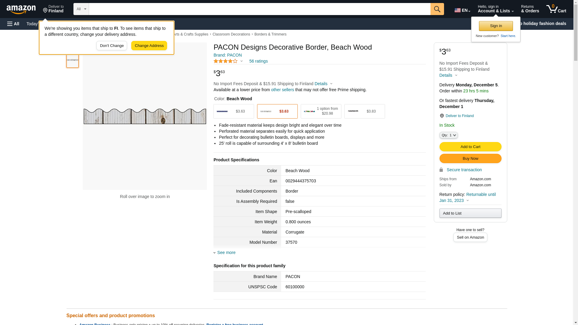The height and width of the screenshot is (325, 578).
Task: Select the Beach Wood $3.63 variant
Action: pyautogui.click(x=277, y=111)
